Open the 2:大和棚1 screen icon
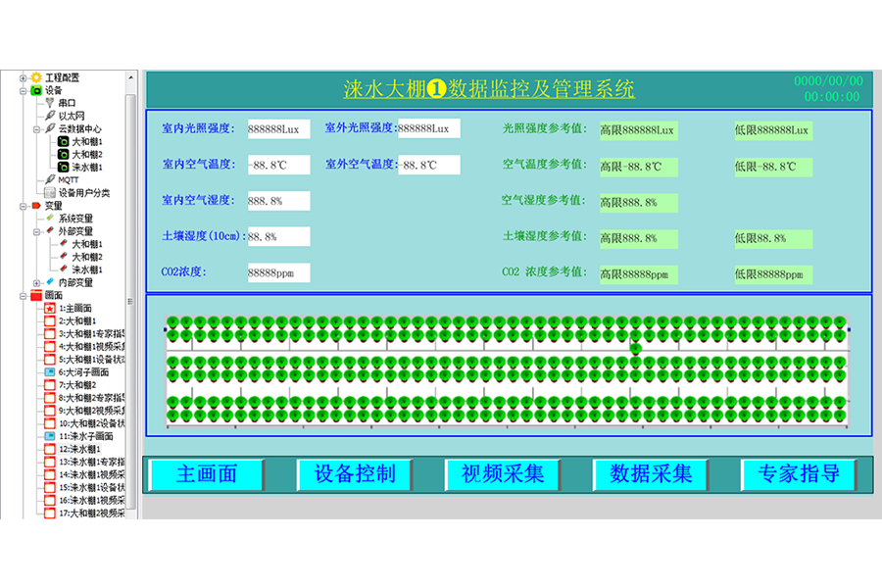The width and height of the screenshot is (882, 588). [50, 320]
